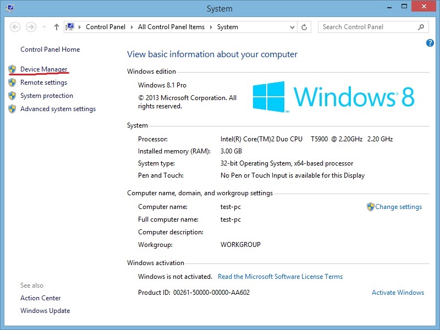Click the 2013 Microsoft Corporation copyright text
This screenshot has height=330, width=440.
(187, 102)
